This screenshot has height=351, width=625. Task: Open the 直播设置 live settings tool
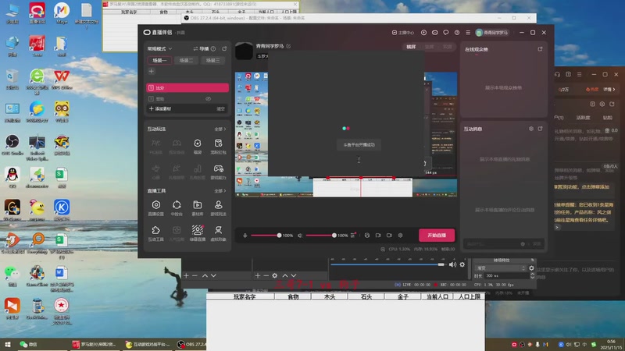(x=155, y=207)
